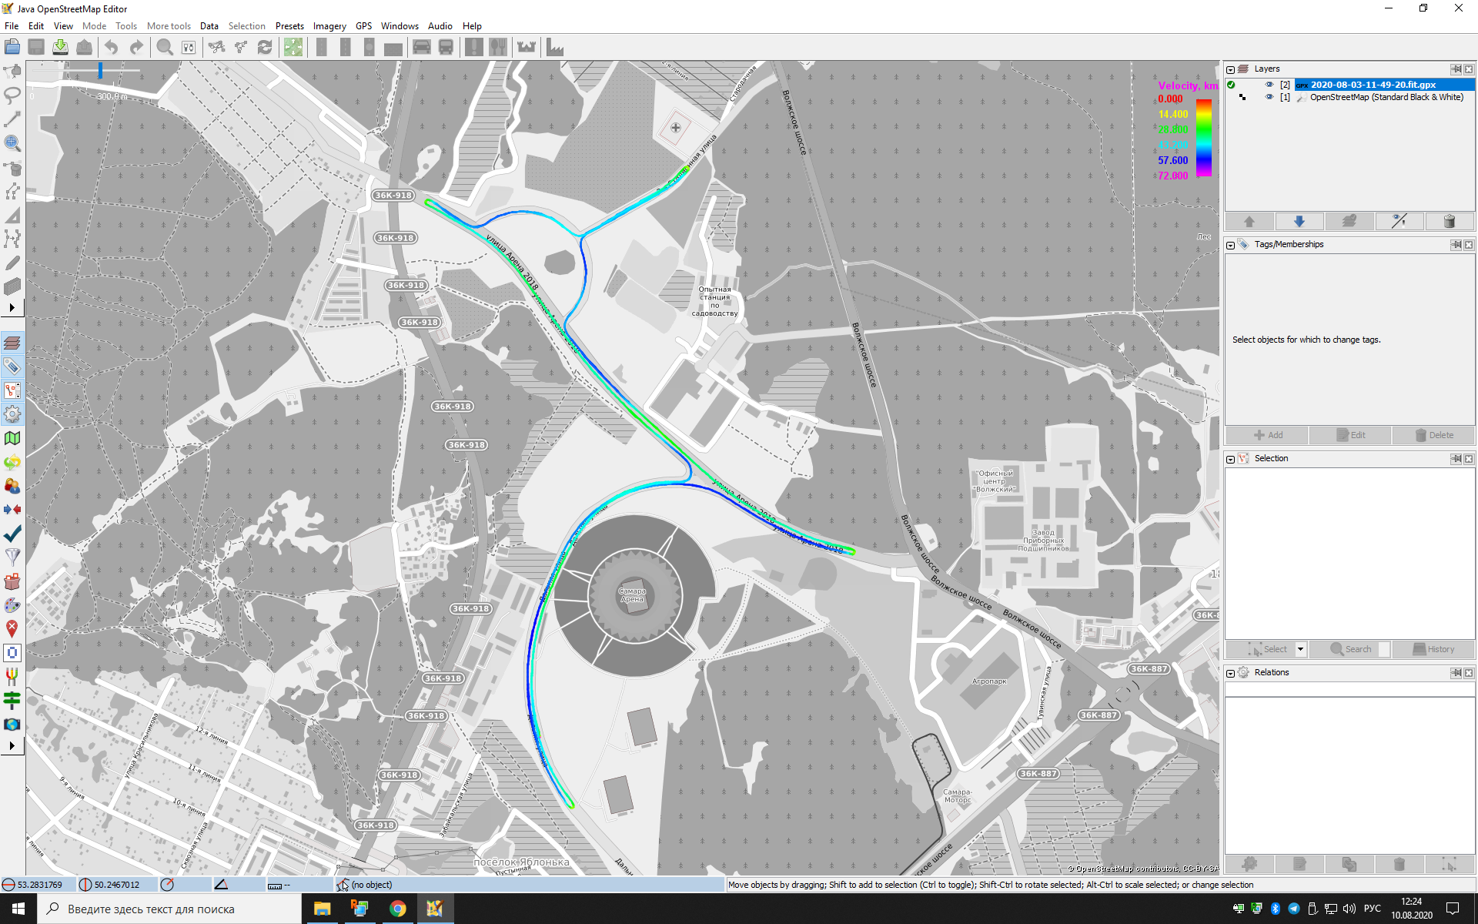
Task: Toggle the Tags/Memberships panel sidebar button
Action: (12, 367)
